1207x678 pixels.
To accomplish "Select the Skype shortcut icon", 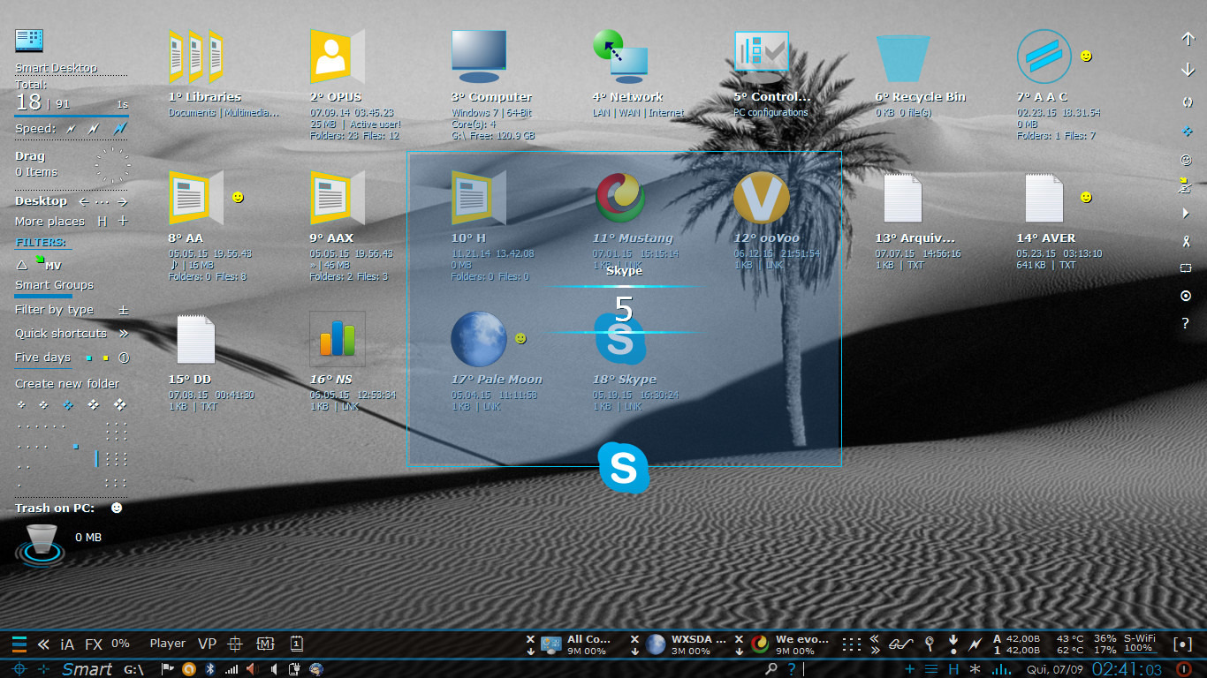I will (621, 337).
